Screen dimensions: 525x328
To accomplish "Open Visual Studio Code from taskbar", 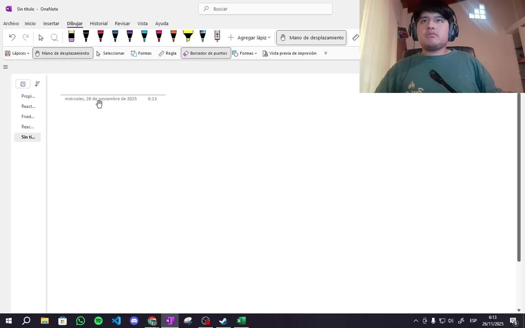I will click(116, 321).
